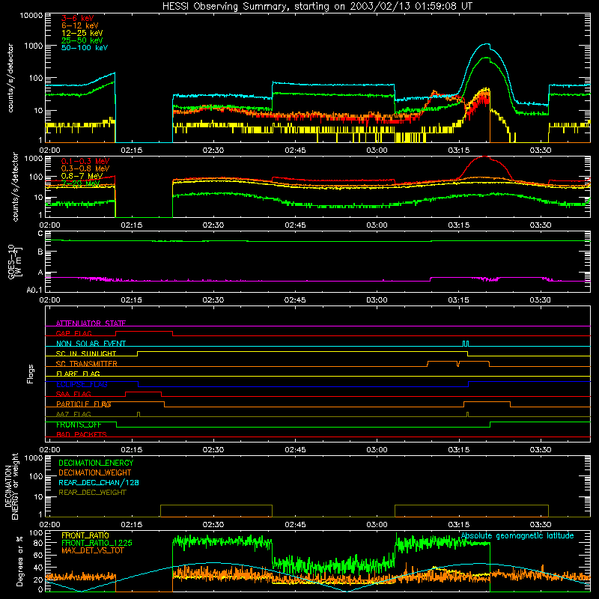Click the top plot's counts/s/detector axis label
This screenshot has height=599, width=599.
(10, 78)
